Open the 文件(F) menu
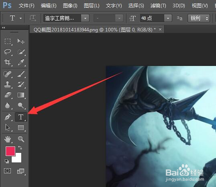The height and width of the screenshot is (187, 216). tap(26, 6)
